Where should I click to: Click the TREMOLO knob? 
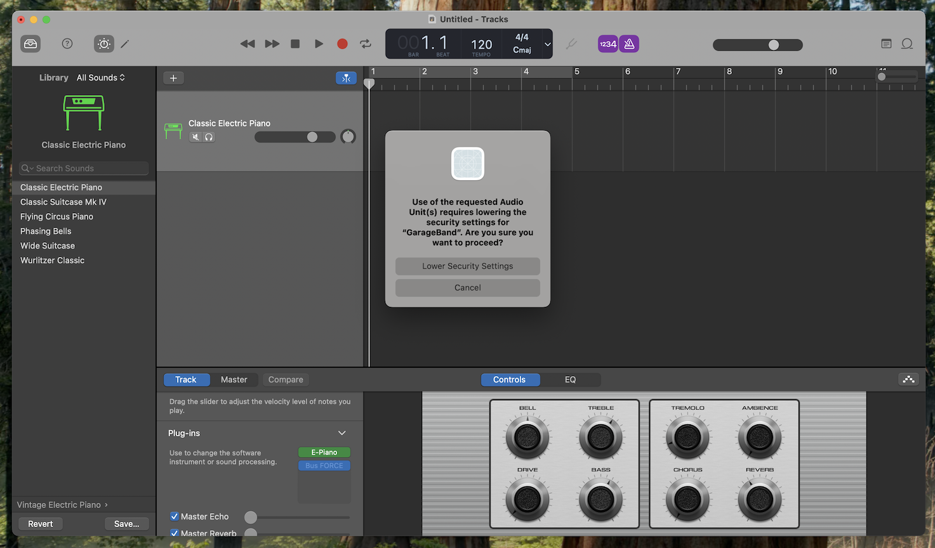pyautogui.click(x=687, y=437)
